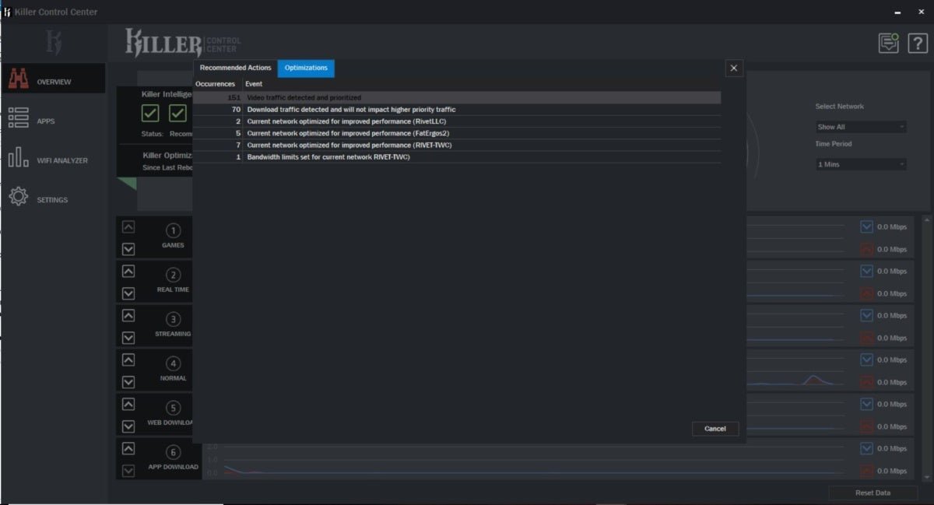Screen dimensions: 934x505
Task: Toggle Games download speed graph line
Action: point(866,226)
